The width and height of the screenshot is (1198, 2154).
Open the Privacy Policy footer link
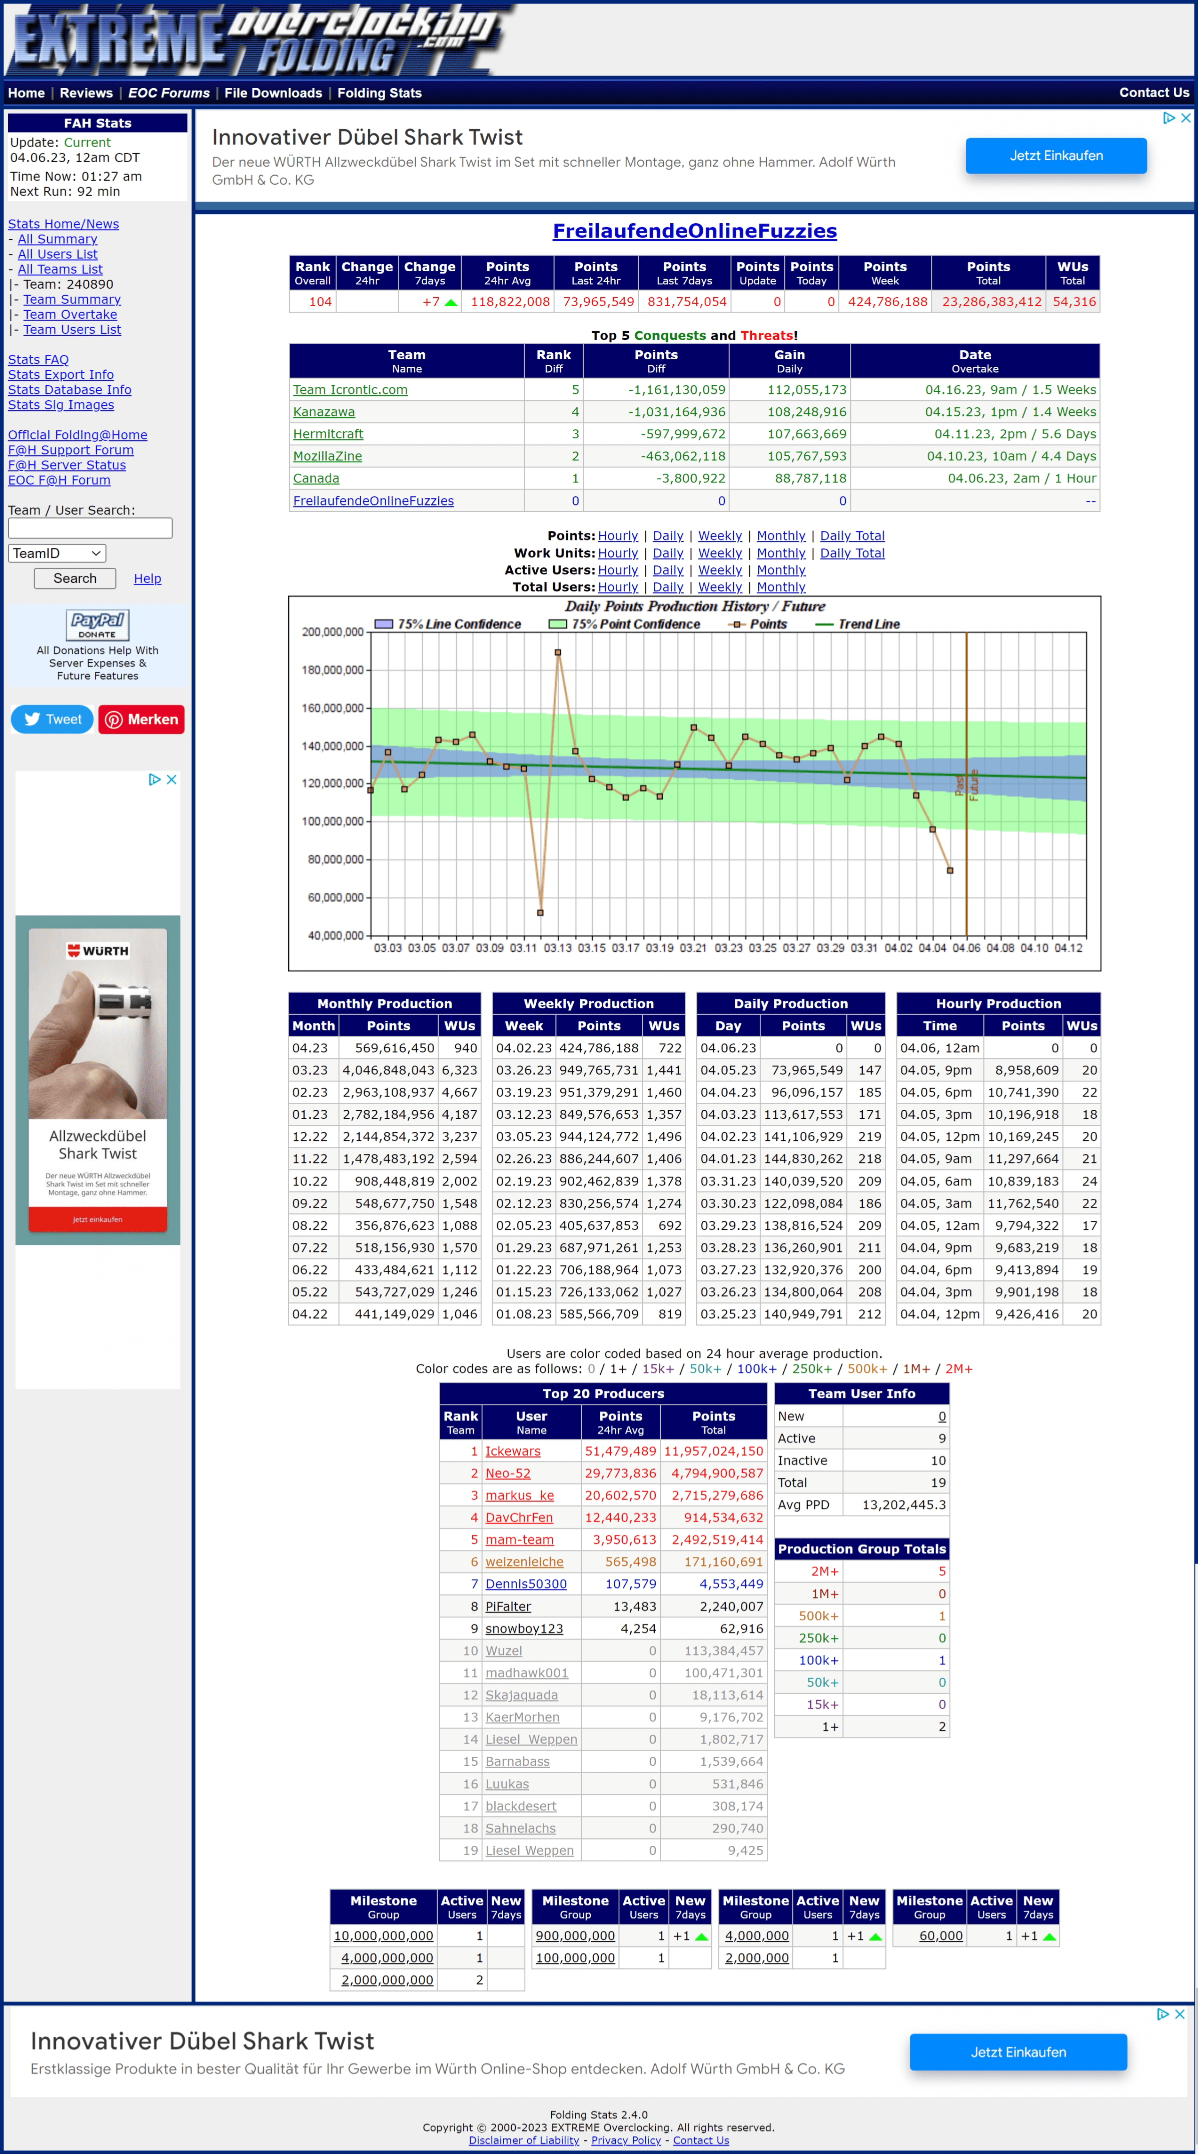coord(625,2140)
